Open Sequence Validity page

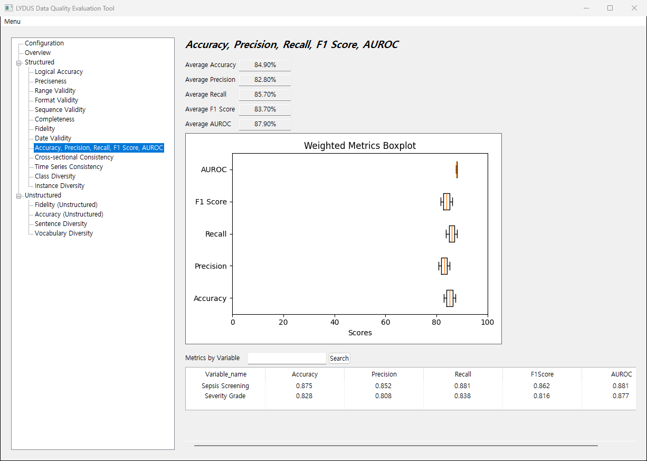(x=60, y=110)
